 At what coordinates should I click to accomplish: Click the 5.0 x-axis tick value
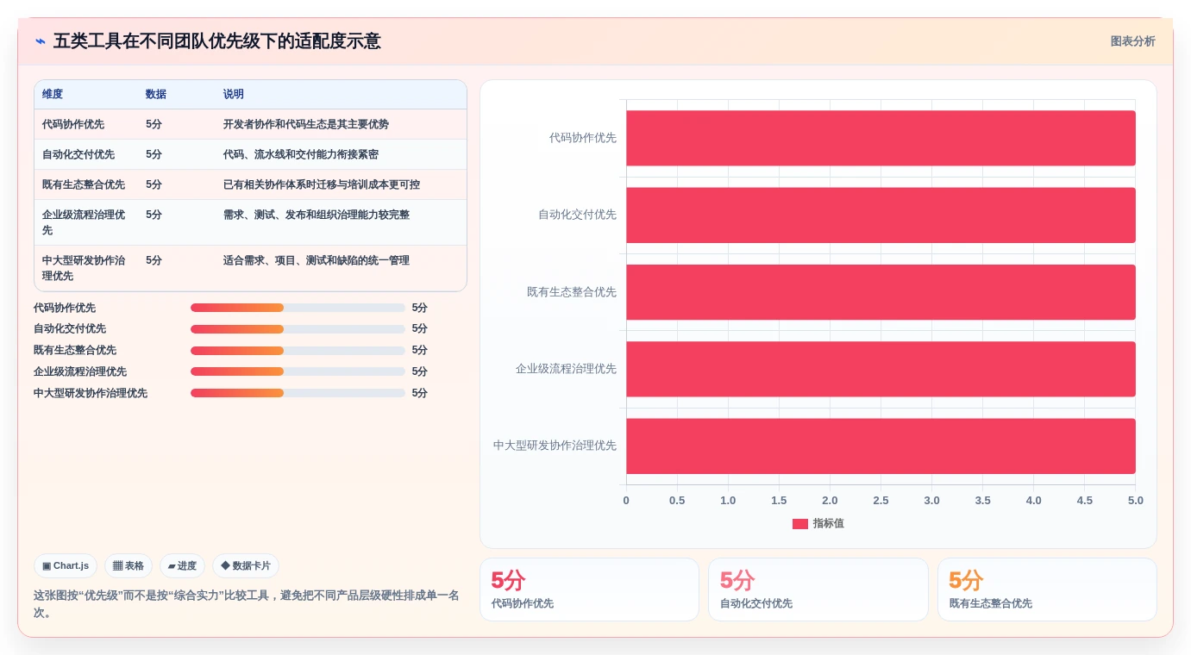[1136, 501]
